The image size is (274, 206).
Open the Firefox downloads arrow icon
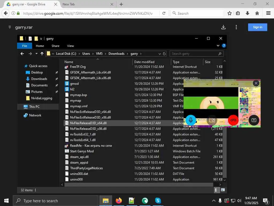pyautogui.click(x=248, y=13)
